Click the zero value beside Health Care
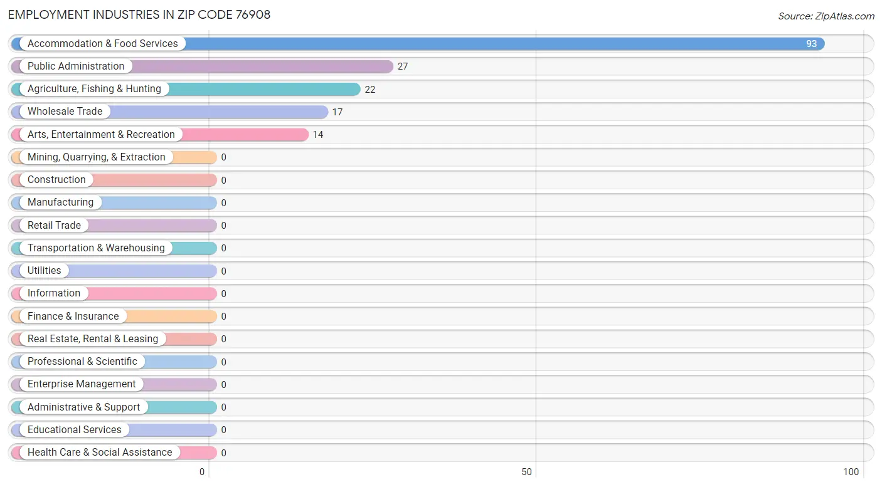This screenshot has height=487, width=882. pos(223,453)
